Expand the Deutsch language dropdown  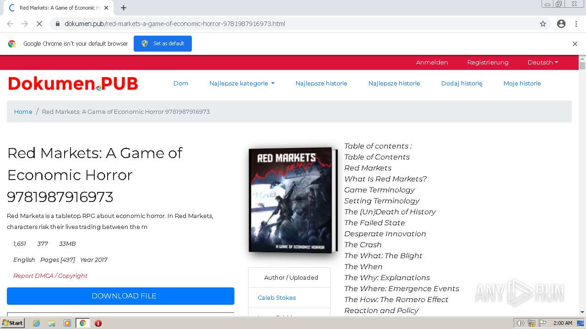(543, 62)
